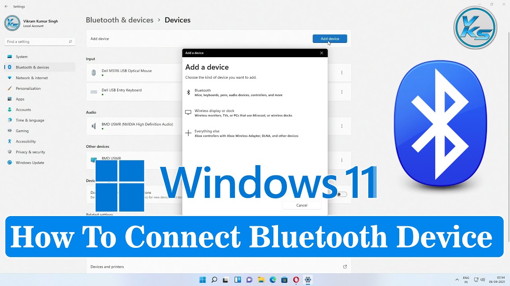The height and width of the screenshot is (286, 510).
Task: Open more options for Dell MS116 mouse
Action: (x=341, y=73)
